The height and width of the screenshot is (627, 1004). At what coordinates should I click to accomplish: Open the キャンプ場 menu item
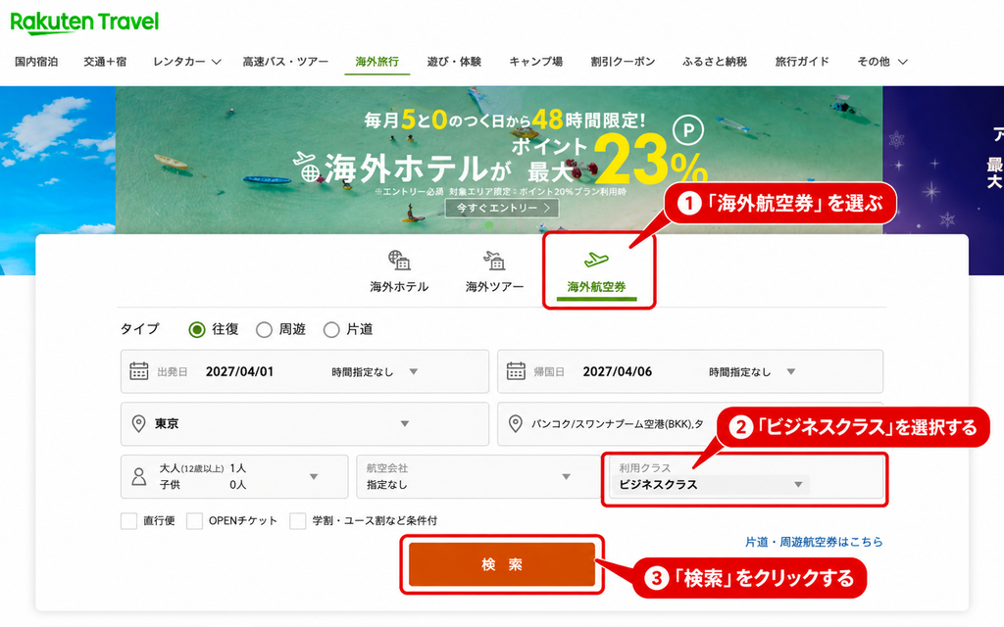click(x=536, y=62)
